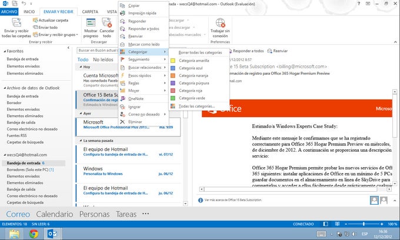Open Todas las categorías dialog
The width and height of the screenshot is (400, 240).
tap(199, 106)
